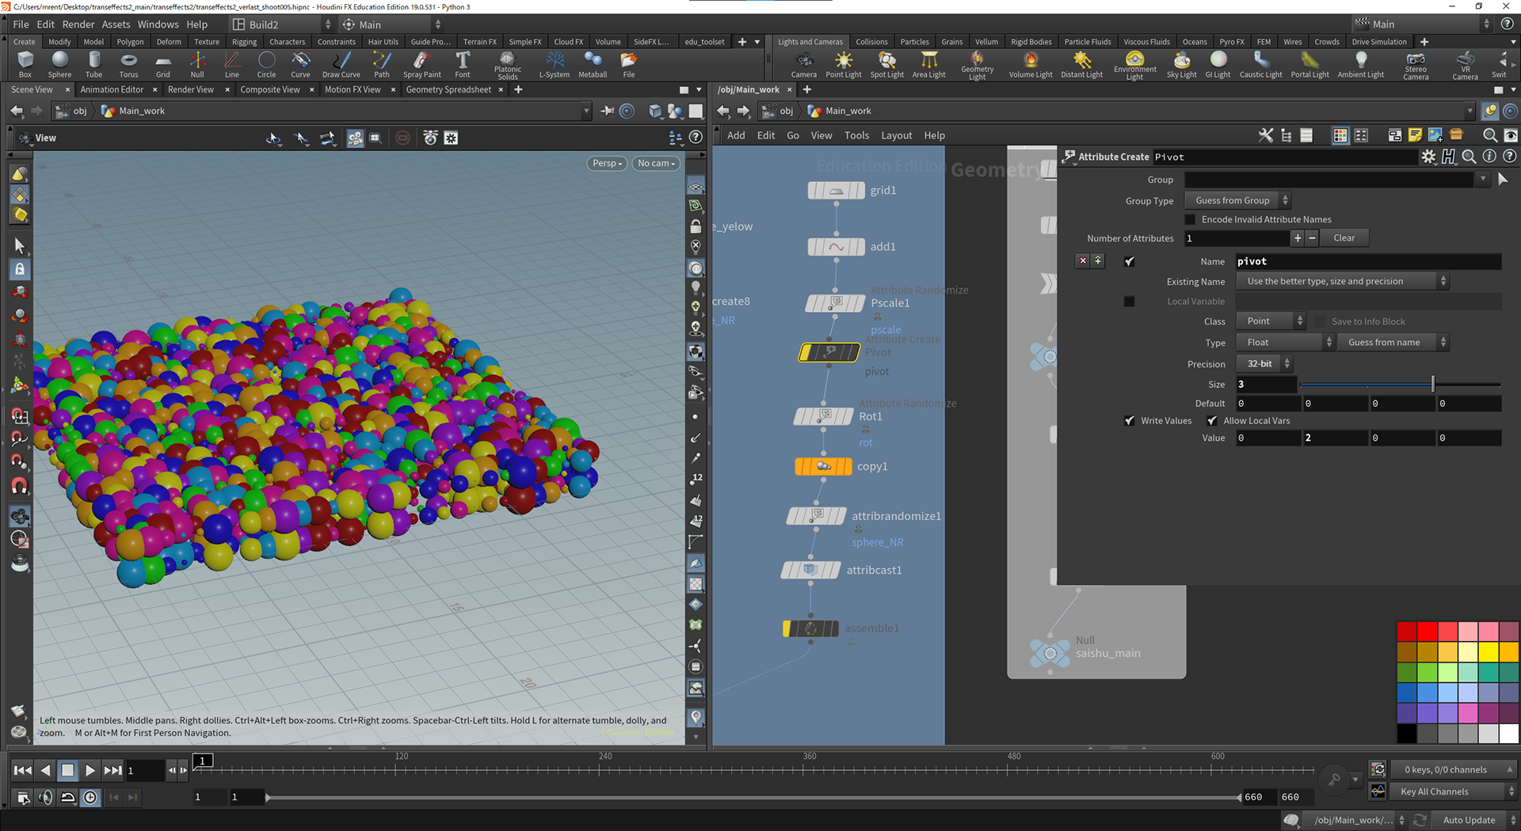The height and width of the screenshot is (831, 1521).
Task: Open the Existing Name dropdown
Action: click(x=1342, y=281)
